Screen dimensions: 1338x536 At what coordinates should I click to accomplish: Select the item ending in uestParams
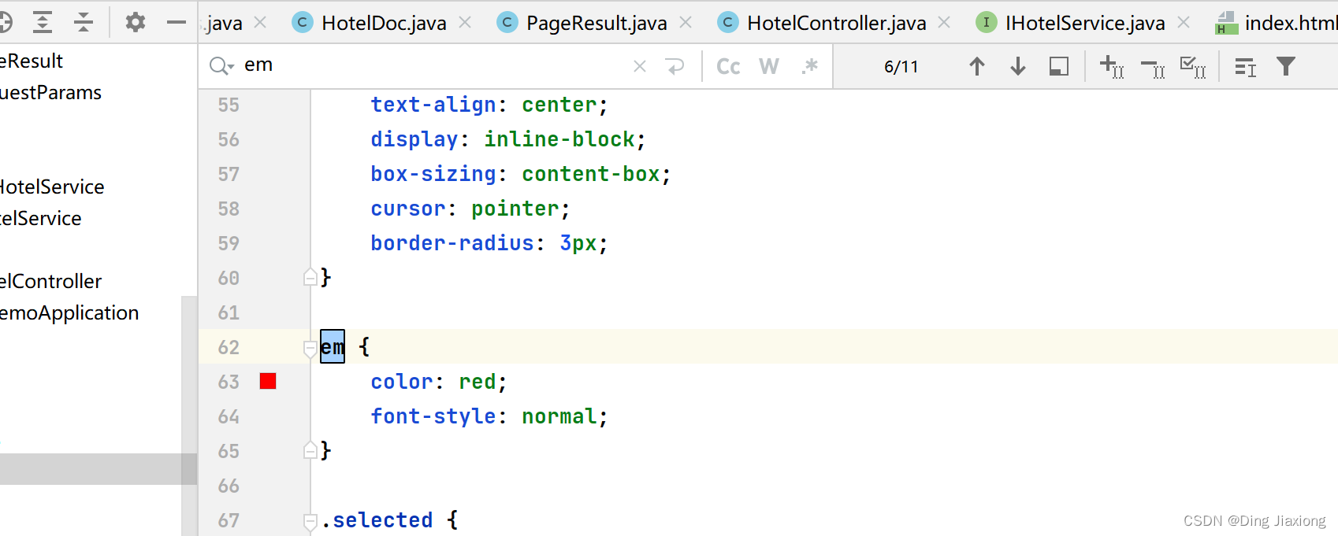(x=51, y=92)
